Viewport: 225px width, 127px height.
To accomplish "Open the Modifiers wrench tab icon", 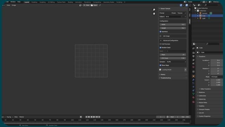I will (193, 80).
